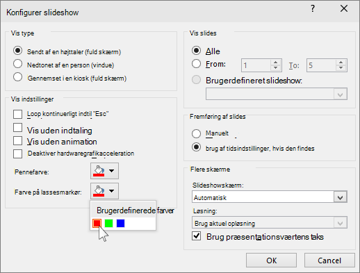This screenshot has height=273, width=360.
Task: Click the Cancel button
Action: pyautogui.click(x=329, y=260)
